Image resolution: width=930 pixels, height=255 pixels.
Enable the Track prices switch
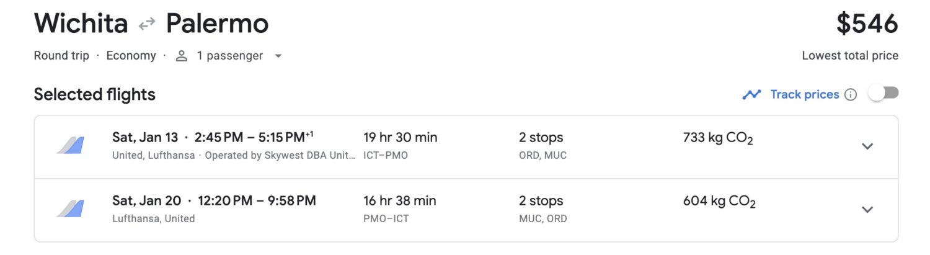point(883,94)
